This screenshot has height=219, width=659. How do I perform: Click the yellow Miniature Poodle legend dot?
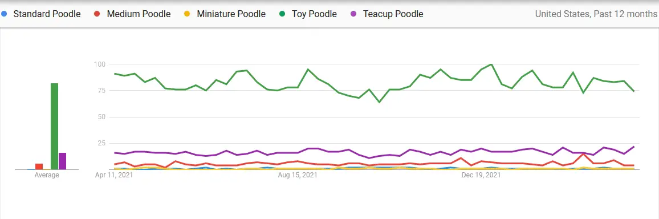[188, 14]
